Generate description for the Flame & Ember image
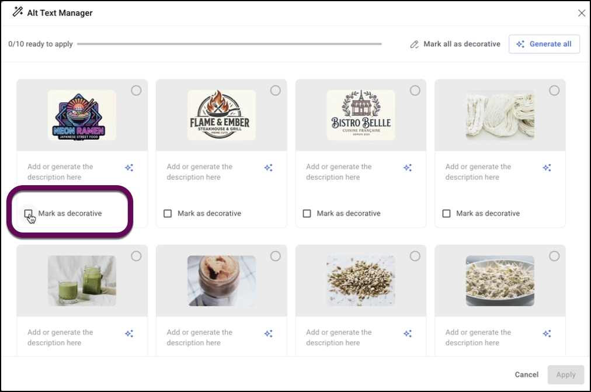The width and height of the screenshot is (591, 392). coord(269,168)
